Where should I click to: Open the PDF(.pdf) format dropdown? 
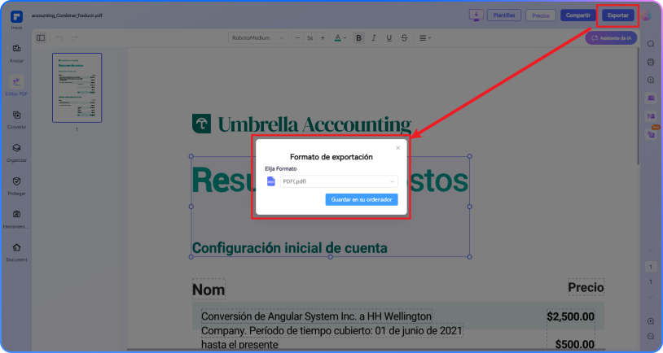point(339,181)
